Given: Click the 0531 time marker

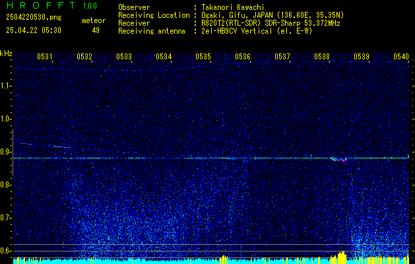Looking at the screenshot, I should [44, 56].
